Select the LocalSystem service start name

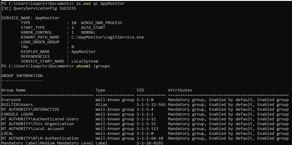pos(85,61)
